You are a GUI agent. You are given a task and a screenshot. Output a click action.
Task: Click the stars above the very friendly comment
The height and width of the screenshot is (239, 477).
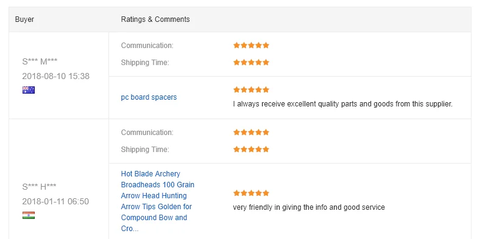point(251,193)
